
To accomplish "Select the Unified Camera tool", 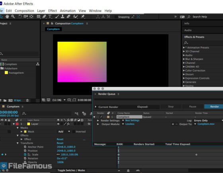I will coord(25,17).
